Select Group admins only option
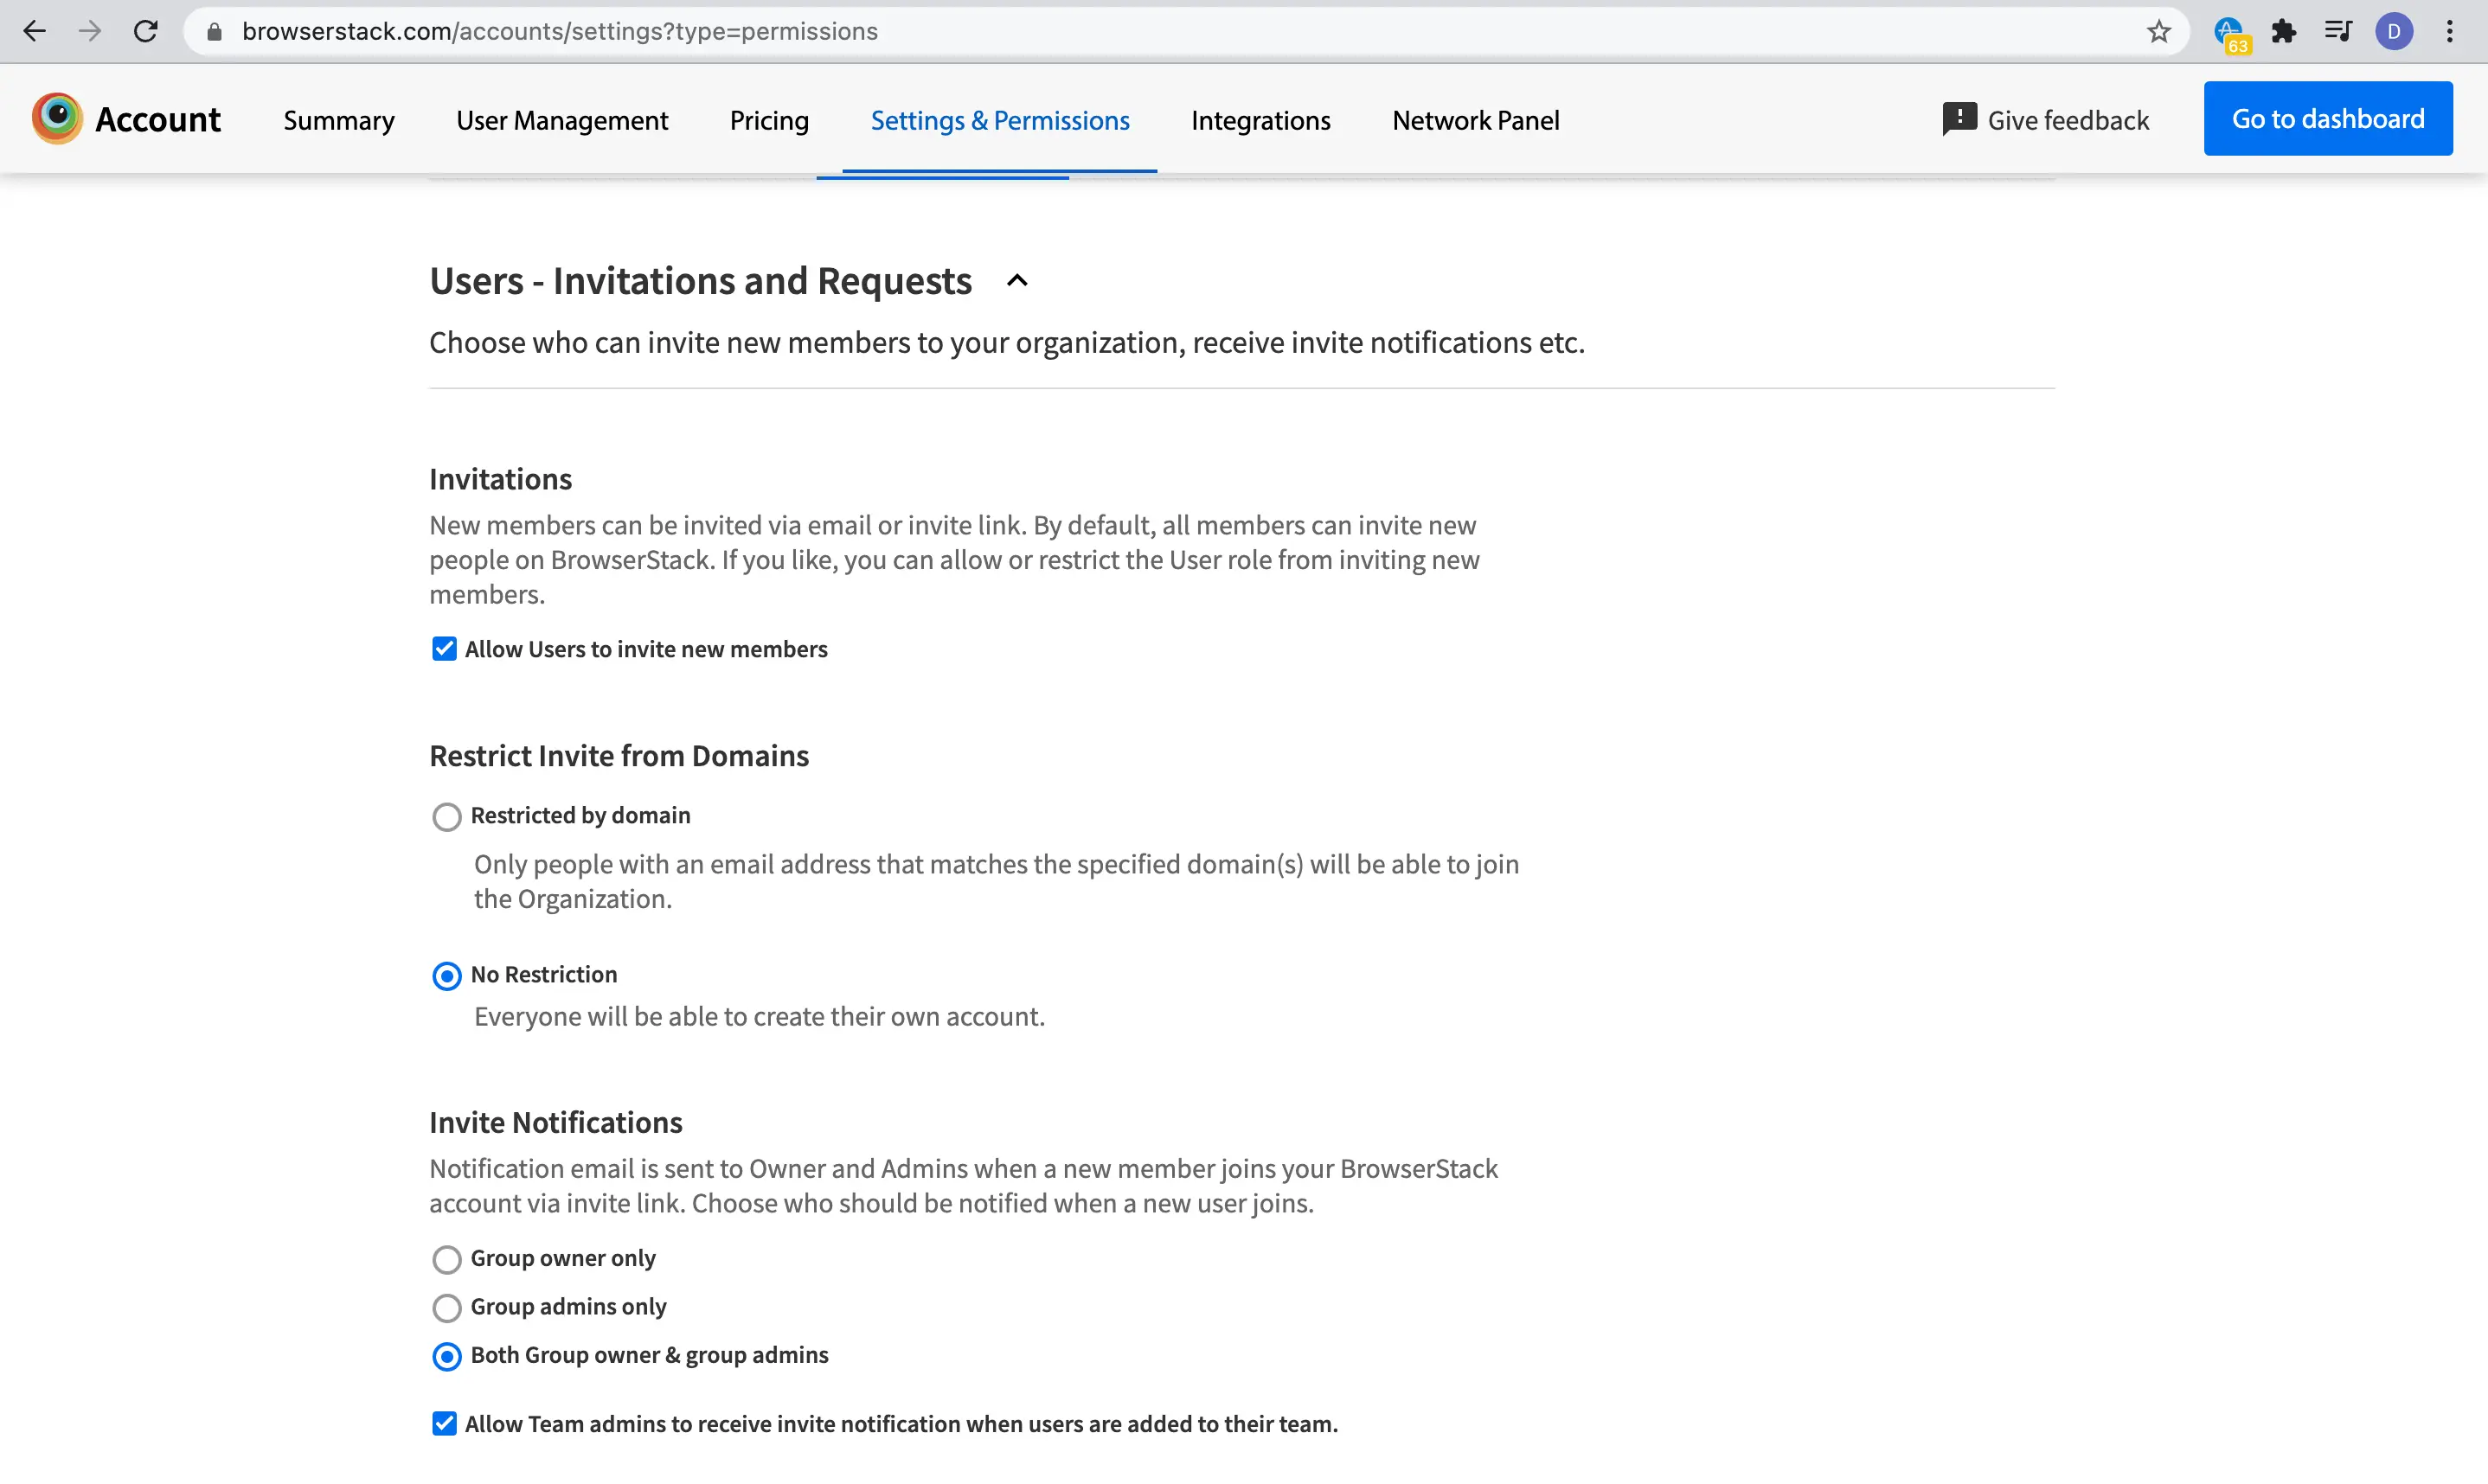Viewport: 2488px width, 1484px height. pos(447,1308)
